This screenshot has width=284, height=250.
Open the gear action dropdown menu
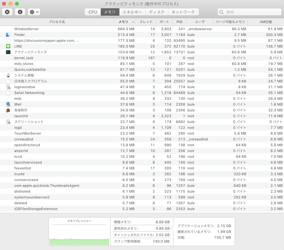point(34,12)
